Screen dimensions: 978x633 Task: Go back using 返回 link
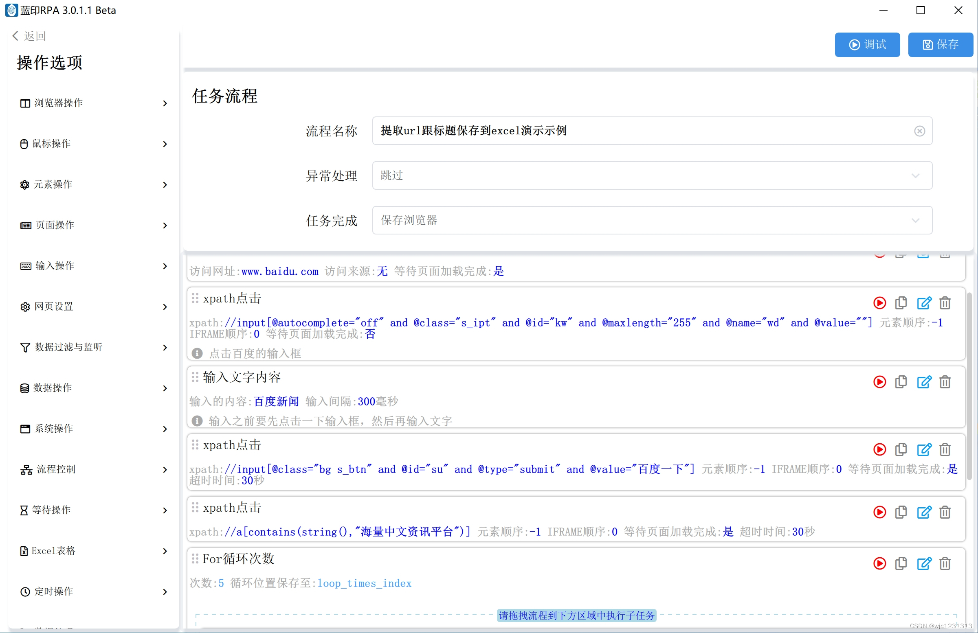[29, 36]
